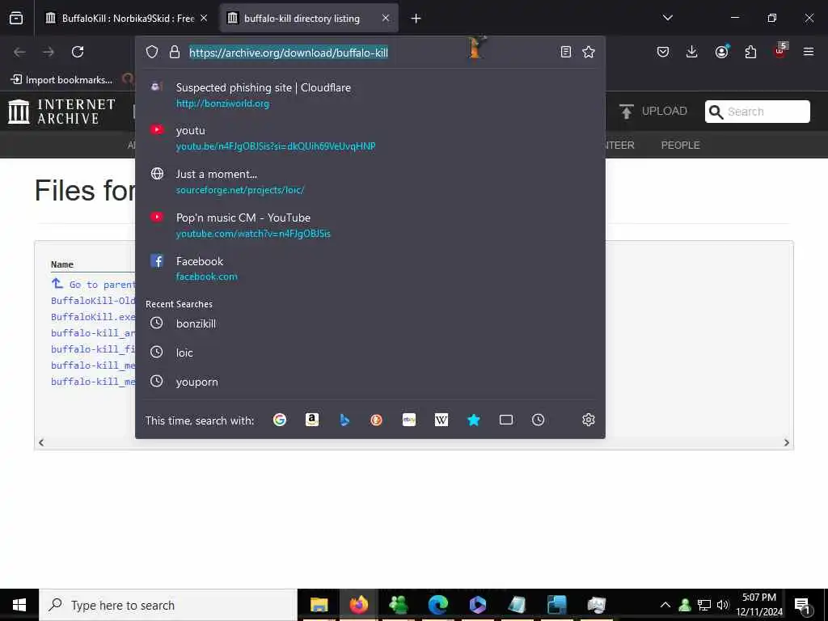Search with Wikipedia this time
This screenshot has height=621, width=828.
tap(441, 420)
